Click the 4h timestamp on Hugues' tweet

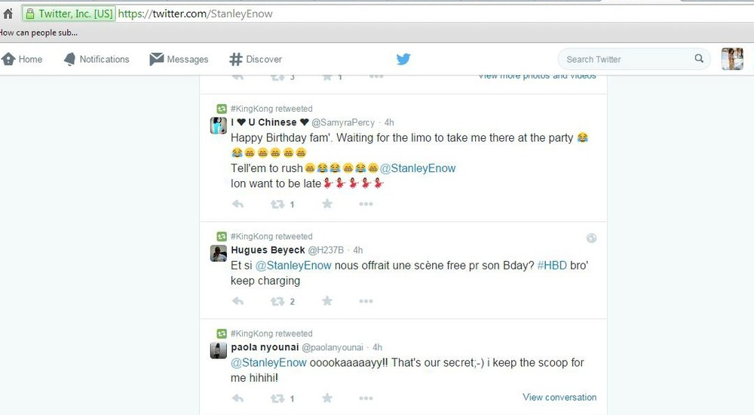coord(357,250)
